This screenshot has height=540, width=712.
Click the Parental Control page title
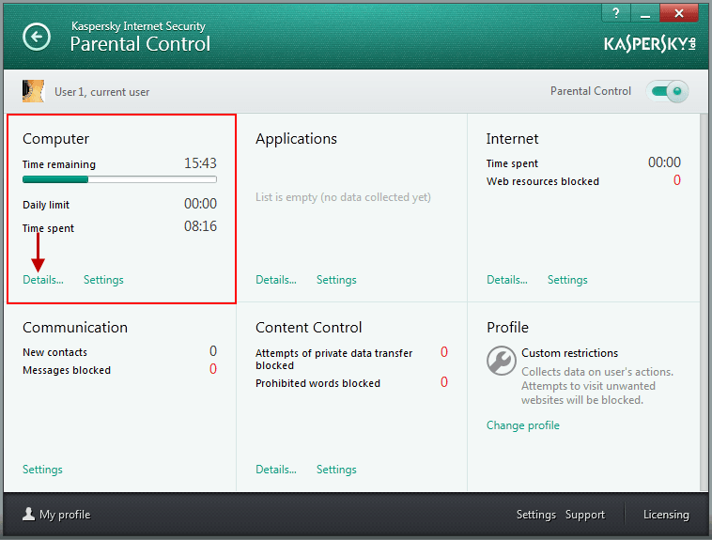point(140,44)
